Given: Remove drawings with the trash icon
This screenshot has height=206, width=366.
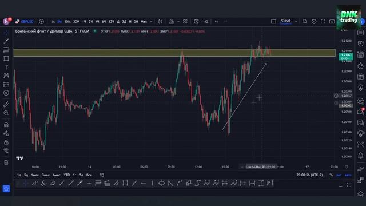Looking at the screenshot, I should coord(6,163).
